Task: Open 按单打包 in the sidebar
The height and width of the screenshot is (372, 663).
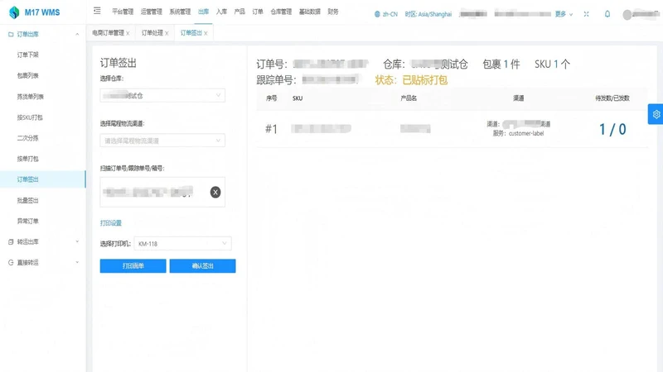Action: [28, 159]
